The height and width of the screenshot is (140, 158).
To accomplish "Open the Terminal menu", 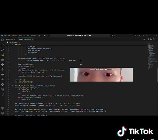I will 33,36.
